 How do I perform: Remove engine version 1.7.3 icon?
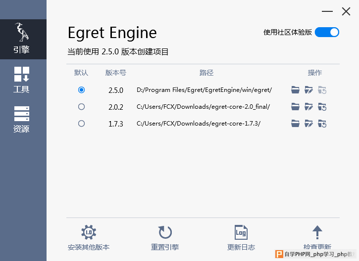click(322, 124)
